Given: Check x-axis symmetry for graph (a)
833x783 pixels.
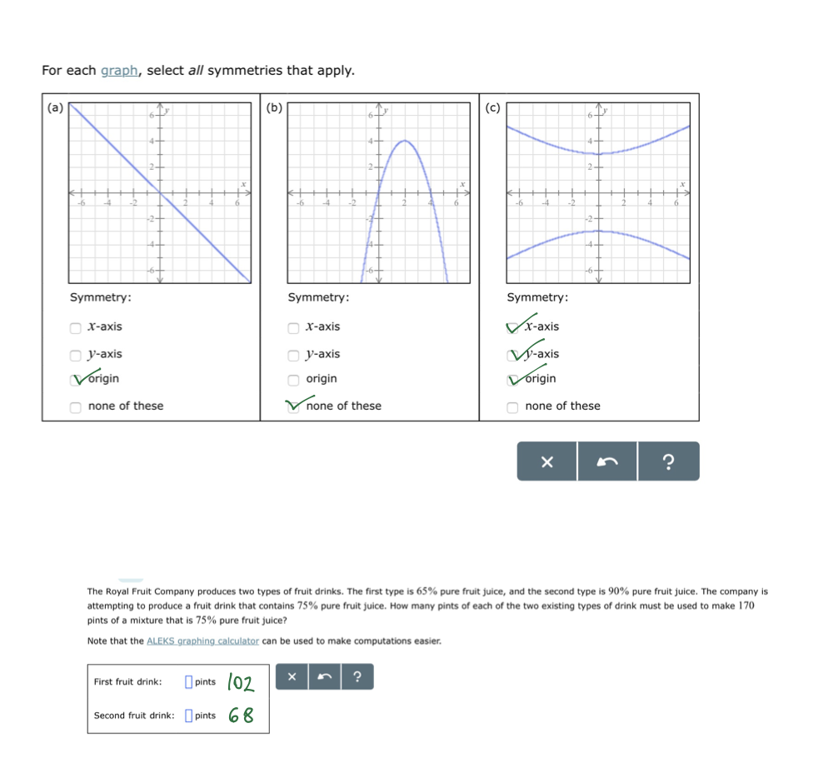Looking at the screenshot, I should tap(76, 327).
